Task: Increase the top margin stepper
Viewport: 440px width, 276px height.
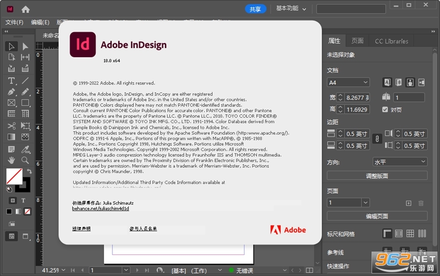Action: (x=340, y=131)
